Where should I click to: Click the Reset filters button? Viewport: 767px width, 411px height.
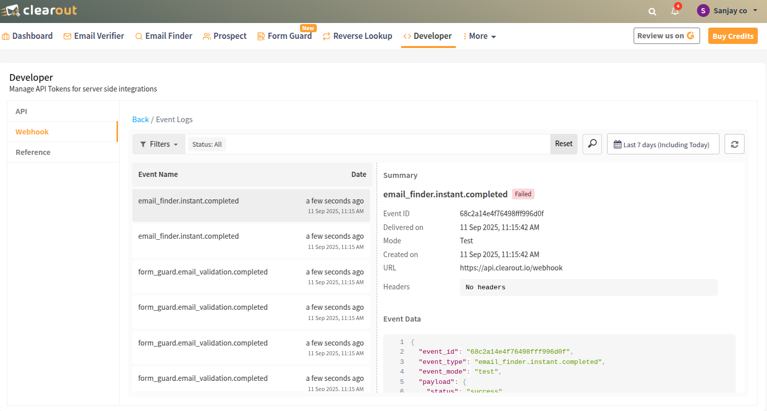click(564, 144)
